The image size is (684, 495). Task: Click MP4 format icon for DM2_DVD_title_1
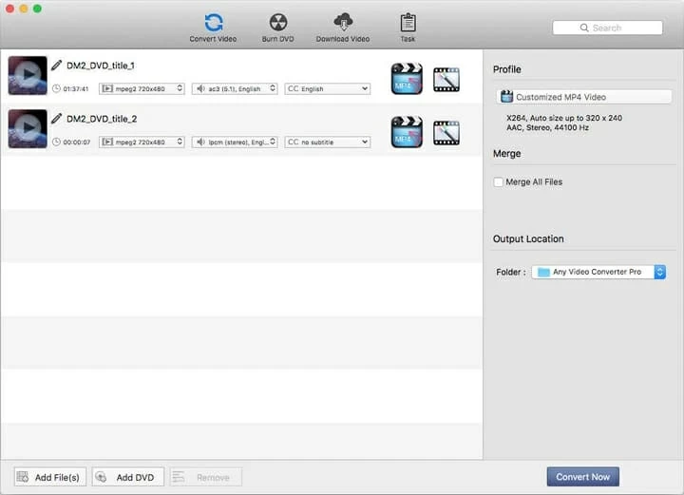pyautogui.click(x=407, y=79)
